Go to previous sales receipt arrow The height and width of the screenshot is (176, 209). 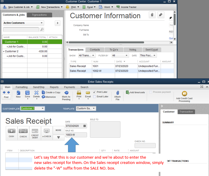click(x=4, y=92)
